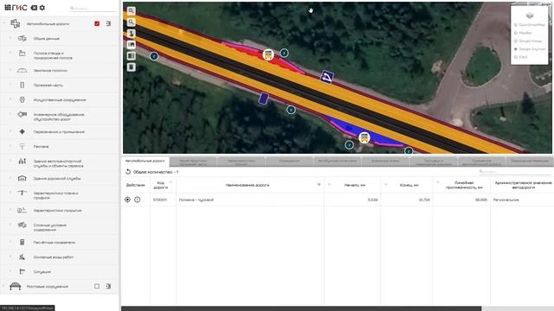The width and height of the screenshot is (554, 311).
Task: Expand Полоса отвода и придорожная полоса
Action: pyautogui.click(x=10, y=53)
